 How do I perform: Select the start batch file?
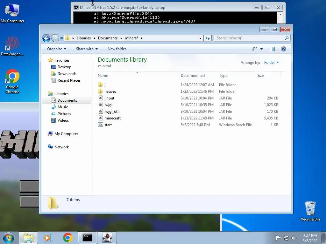[108, 125]
